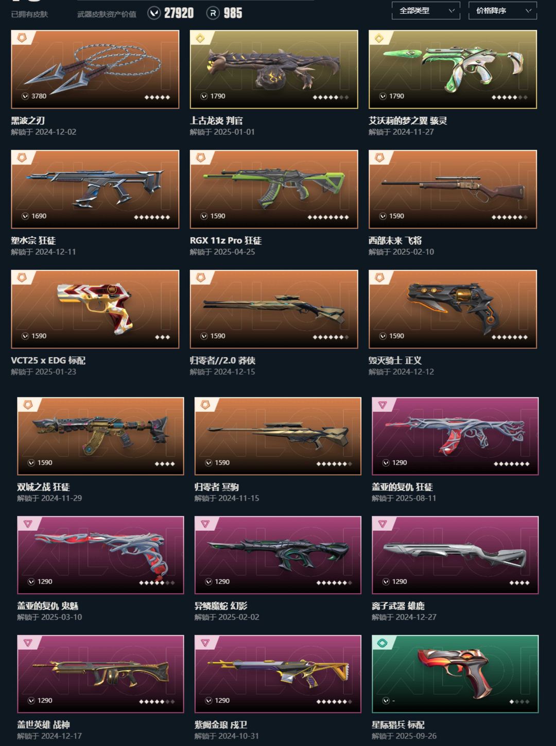Open the 西部未来 飞将 skin card
The image size is (556, 746).
pos(453,189)
